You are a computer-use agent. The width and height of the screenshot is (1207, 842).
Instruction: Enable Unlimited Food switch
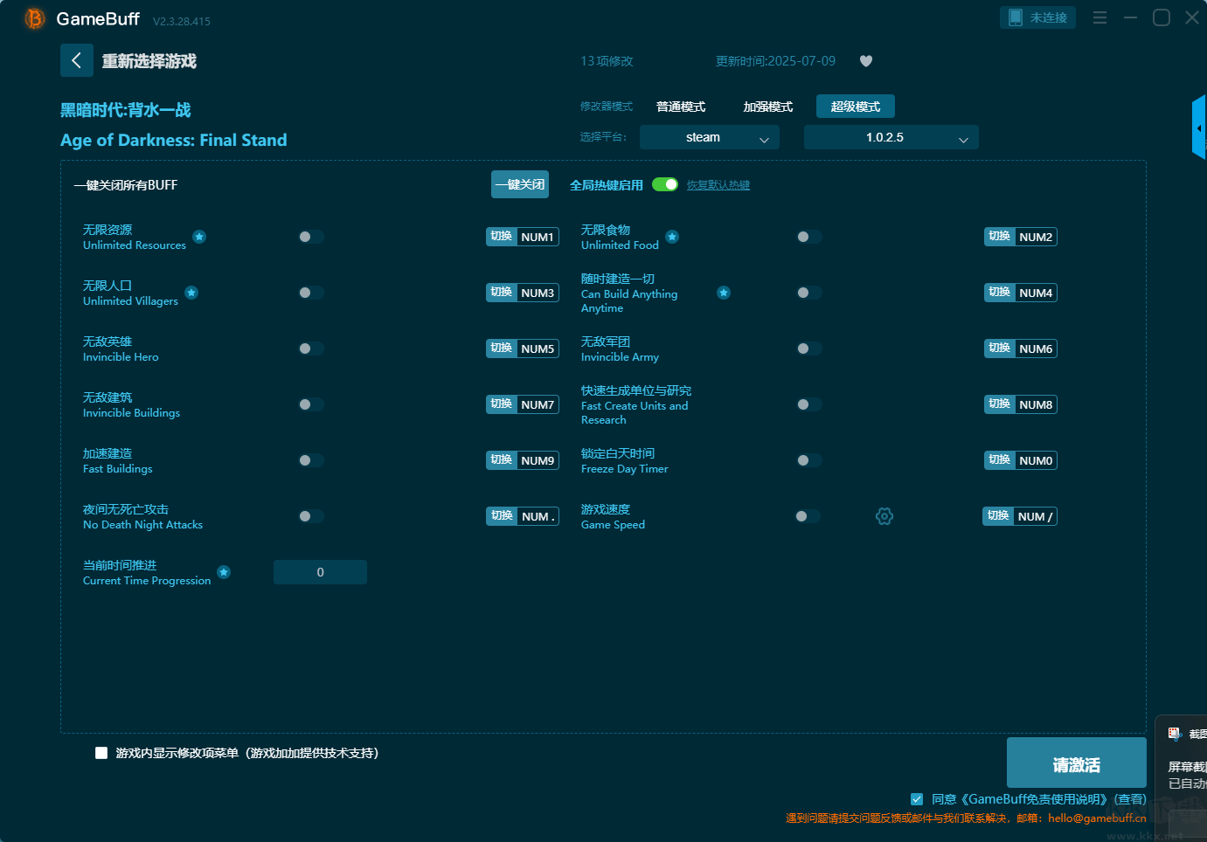coord(808,237)
